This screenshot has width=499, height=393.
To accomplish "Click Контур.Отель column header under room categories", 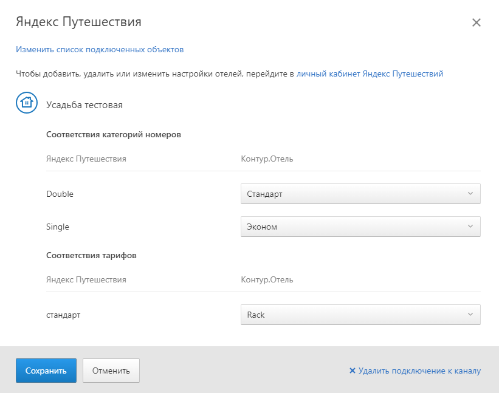I will [267, 159].
